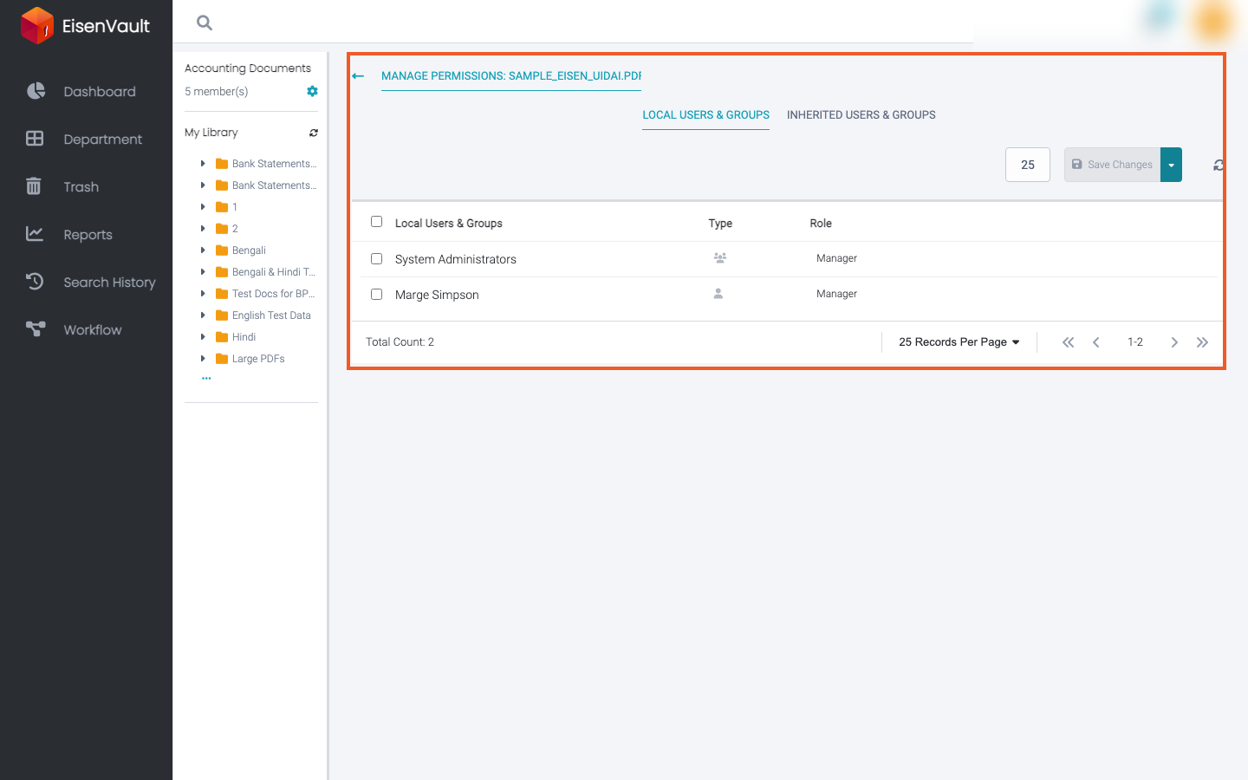The image size is (1248, 780).
Task: Click the EisenVault logo
Action: (x=85, y=25)
